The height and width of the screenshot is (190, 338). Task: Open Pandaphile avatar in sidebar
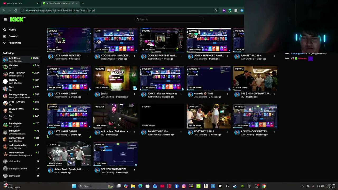(5, 125)
